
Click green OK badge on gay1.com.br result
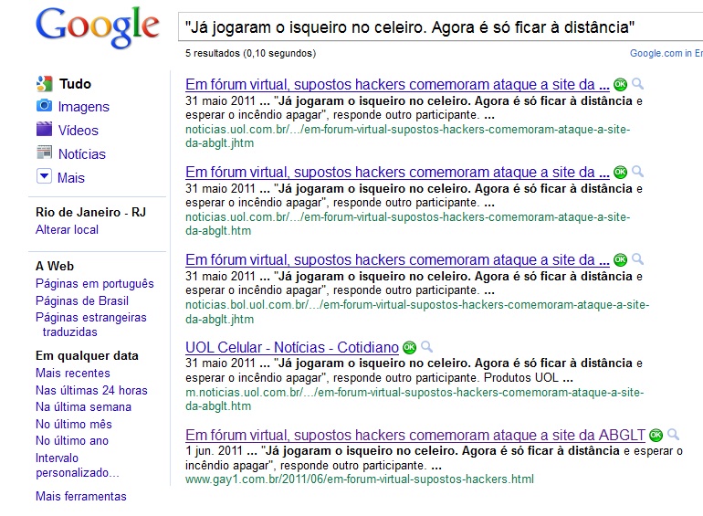tap(656, 435)
